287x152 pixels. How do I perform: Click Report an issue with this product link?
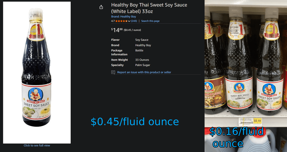click(144, 72)
